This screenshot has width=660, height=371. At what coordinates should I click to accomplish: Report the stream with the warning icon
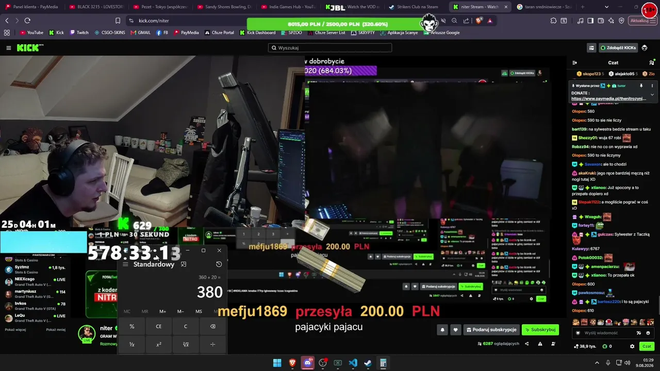[x=540, y=344]
